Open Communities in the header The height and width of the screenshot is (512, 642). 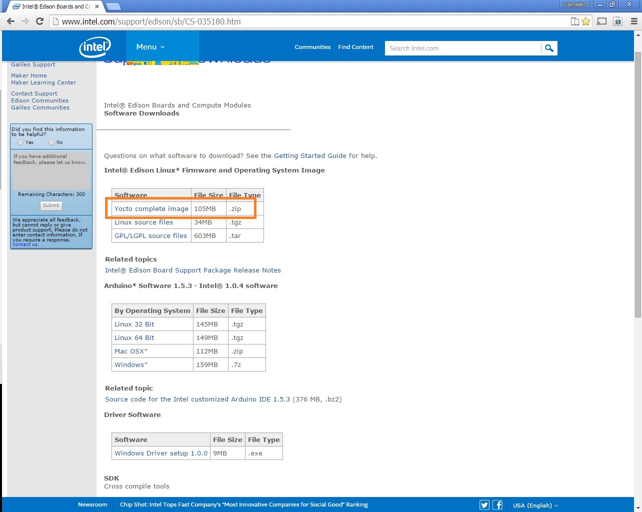312,47
